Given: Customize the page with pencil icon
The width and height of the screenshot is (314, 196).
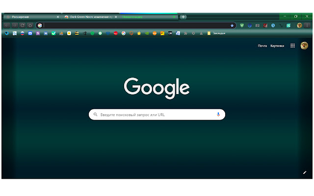Looking at the screenshot, I should coord(305,172).
